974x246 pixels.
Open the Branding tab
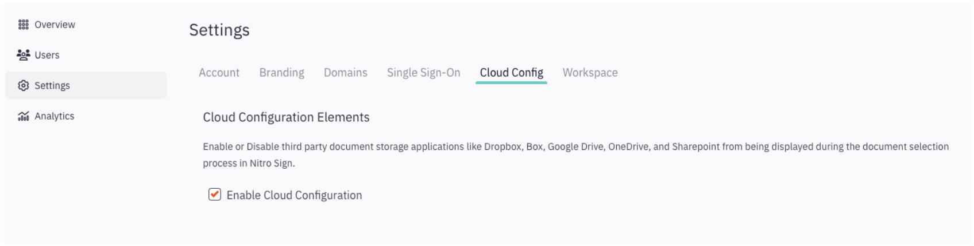(x=281, y=73)
